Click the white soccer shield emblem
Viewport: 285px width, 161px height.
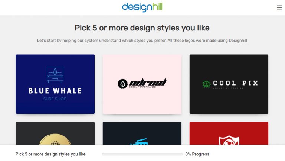click(229, 140)
